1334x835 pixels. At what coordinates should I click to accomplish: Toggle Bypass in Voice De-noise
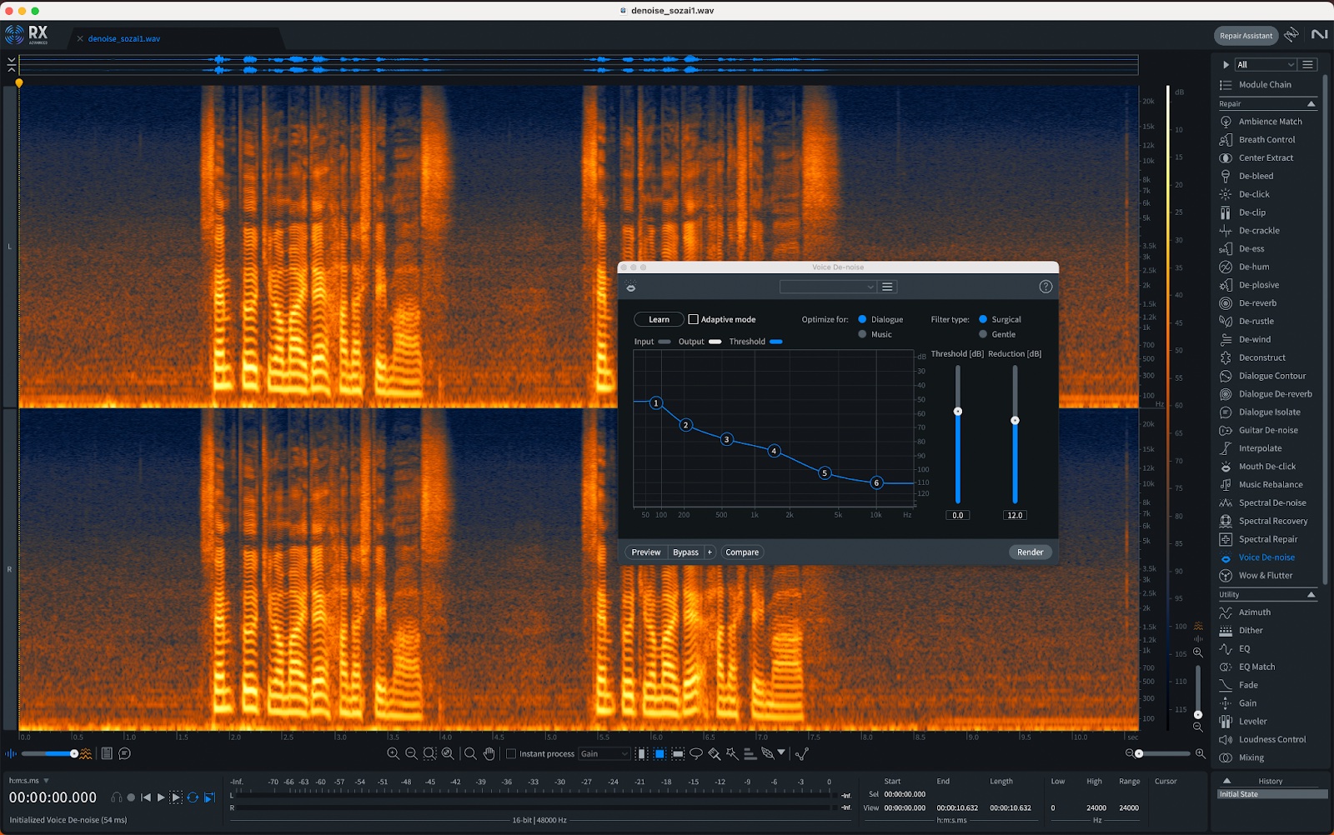685,552
